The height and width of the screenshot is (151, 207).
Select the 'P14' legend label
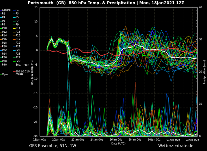[x=4, y=36]
